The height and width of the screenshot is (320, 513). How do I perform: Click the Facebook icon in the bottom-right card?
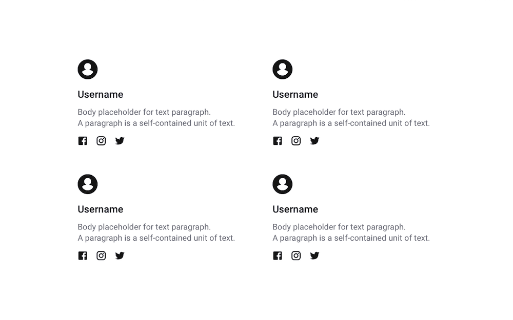[x=278, y=255]
